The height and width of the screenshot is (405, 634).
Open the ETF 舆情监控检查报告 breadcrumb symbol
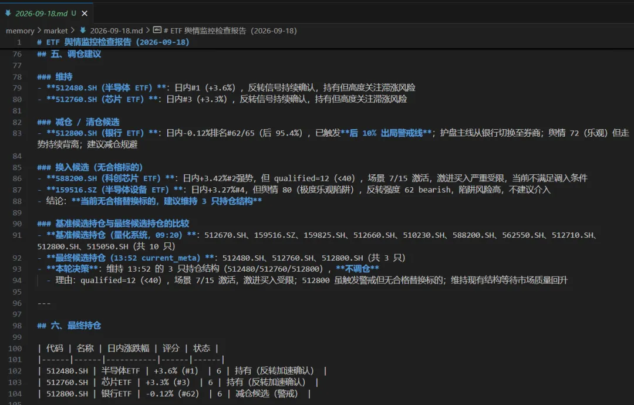[x=230, y=31]
